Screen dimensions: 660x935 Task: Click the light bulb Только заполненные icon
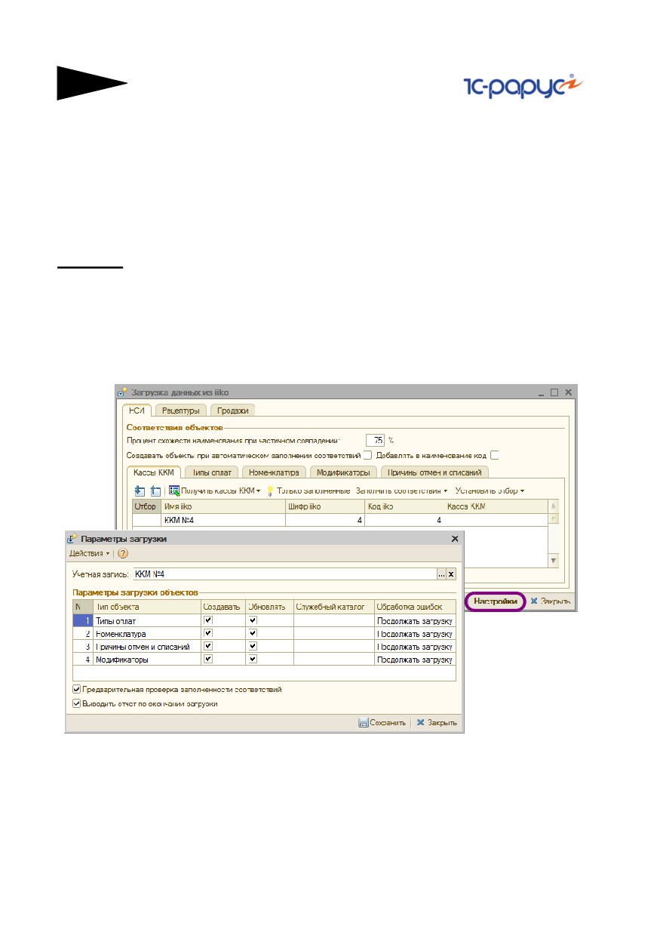[270, 491]
